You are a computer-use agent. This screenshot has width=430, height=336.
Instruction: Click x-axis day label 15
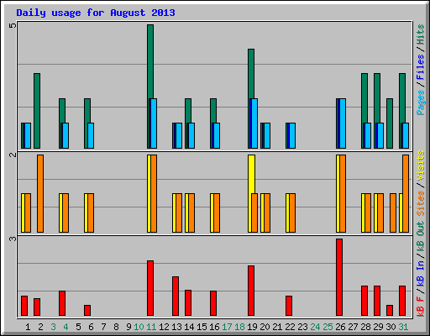pos(202,327)
